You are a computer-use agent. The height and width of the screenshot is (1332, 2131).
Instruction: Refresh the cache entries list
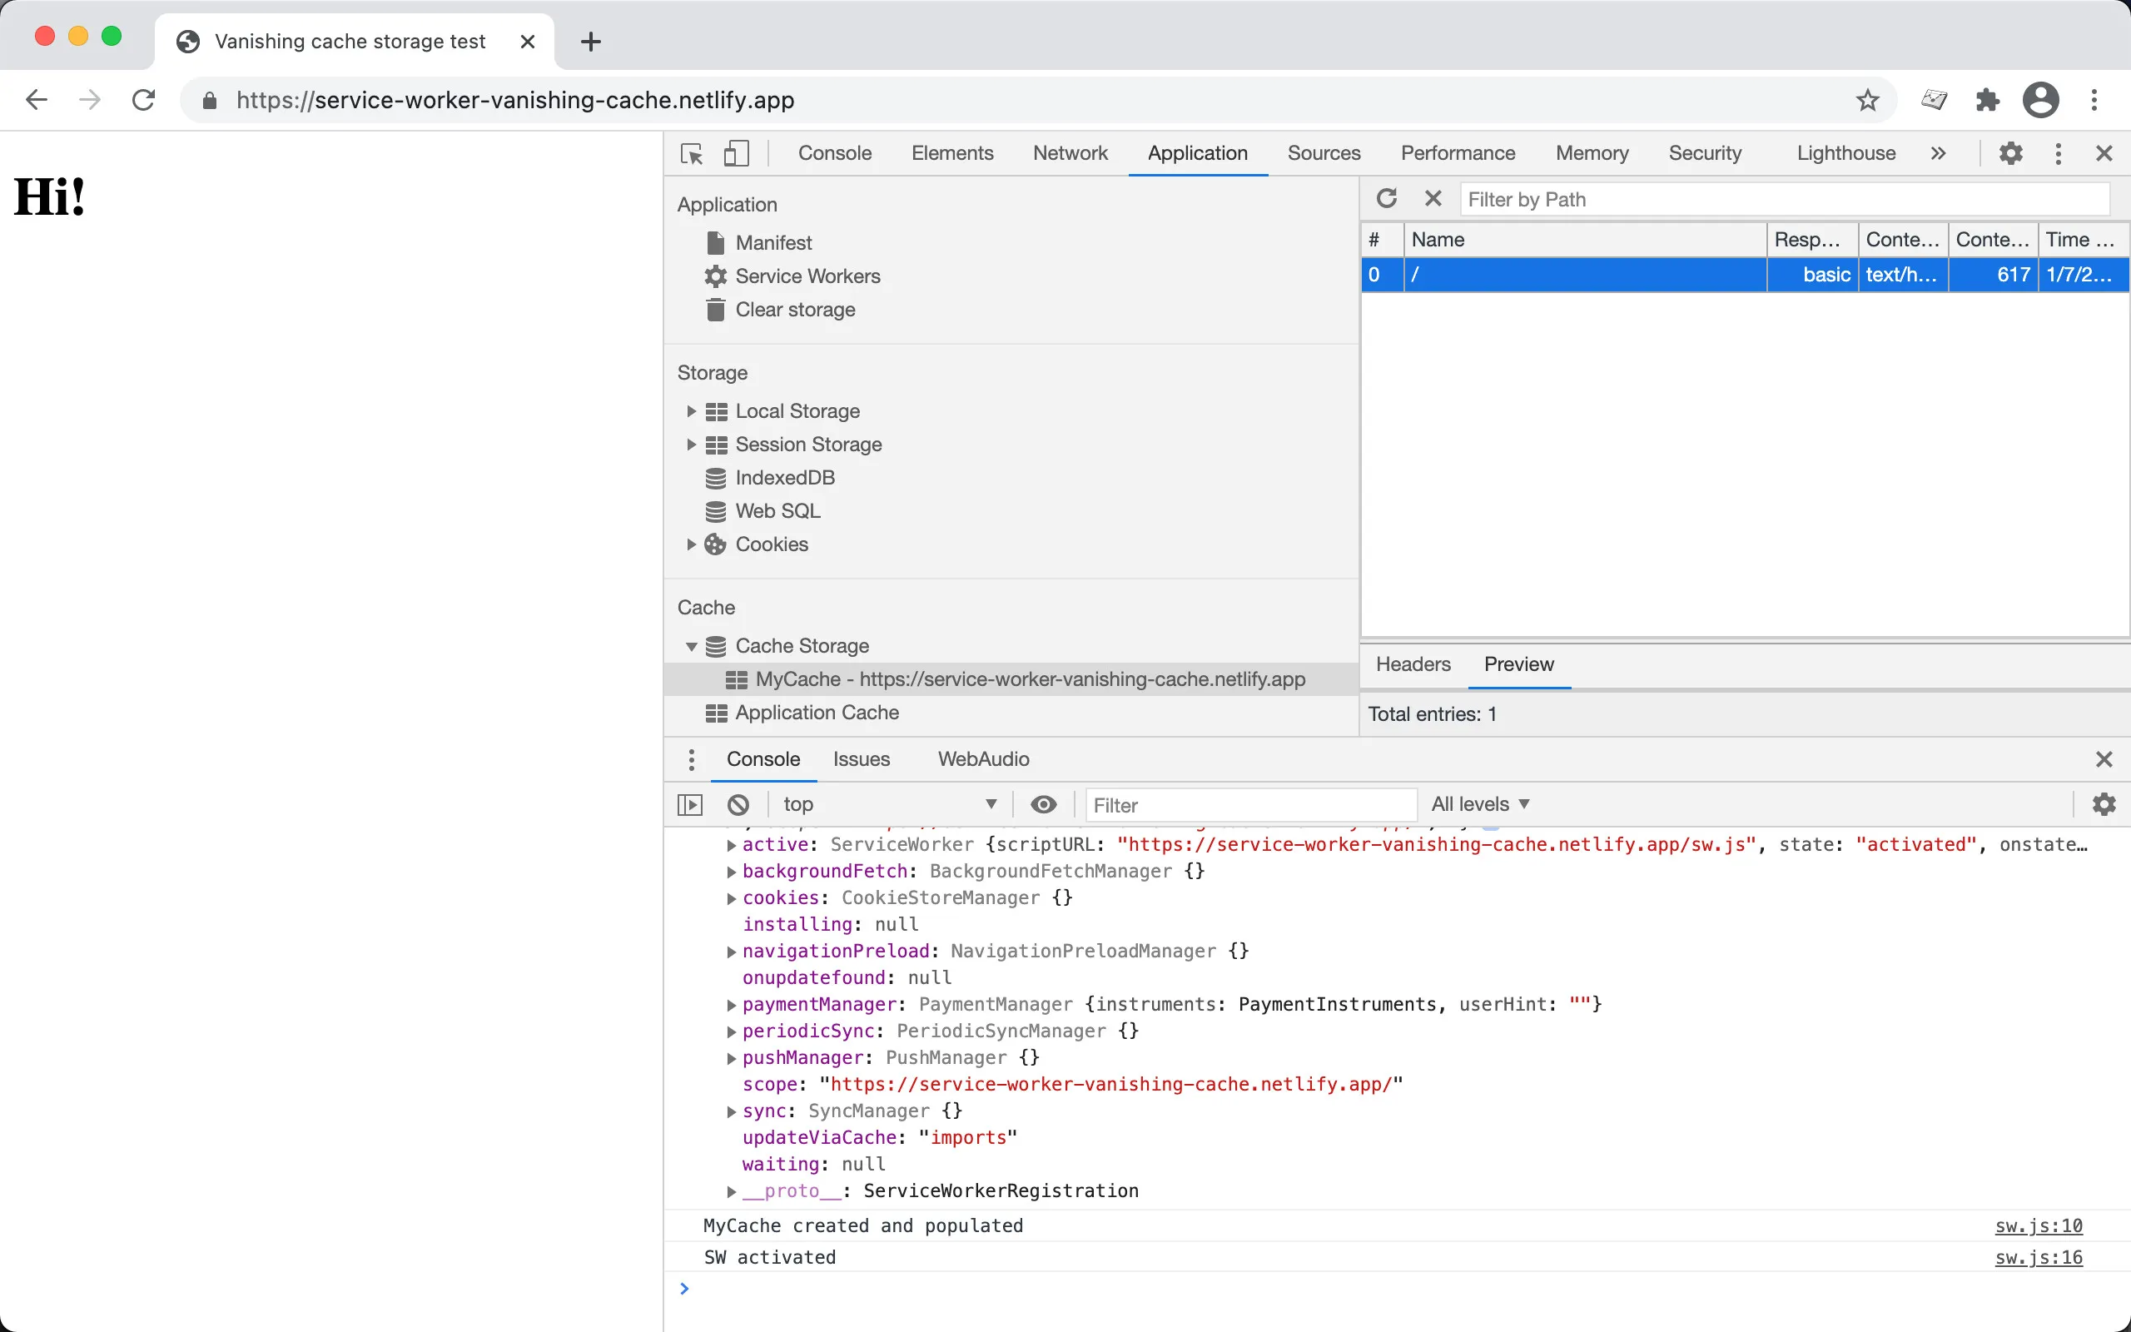point(1387,199)
